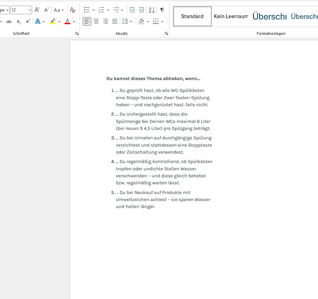Increase font size with the grow-font icon
This screenshot has height=299, width=318.
37,10
